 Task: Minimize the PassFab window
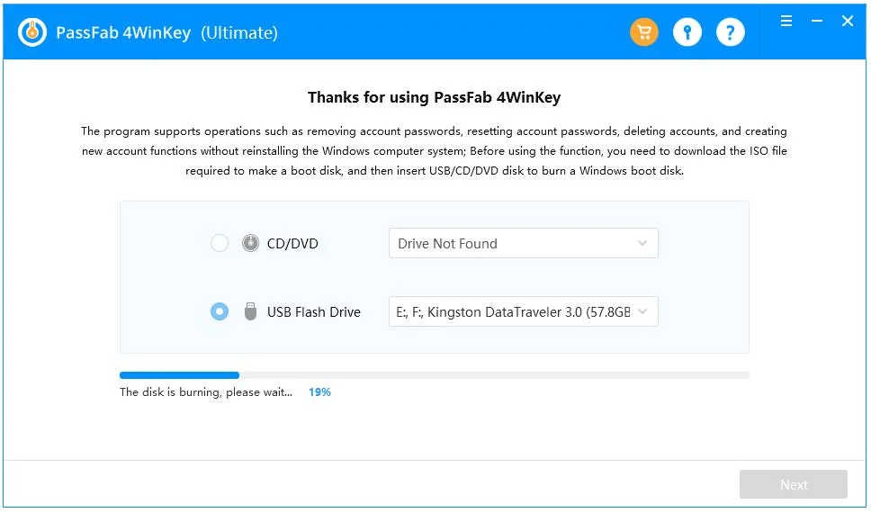coord(817,21)
